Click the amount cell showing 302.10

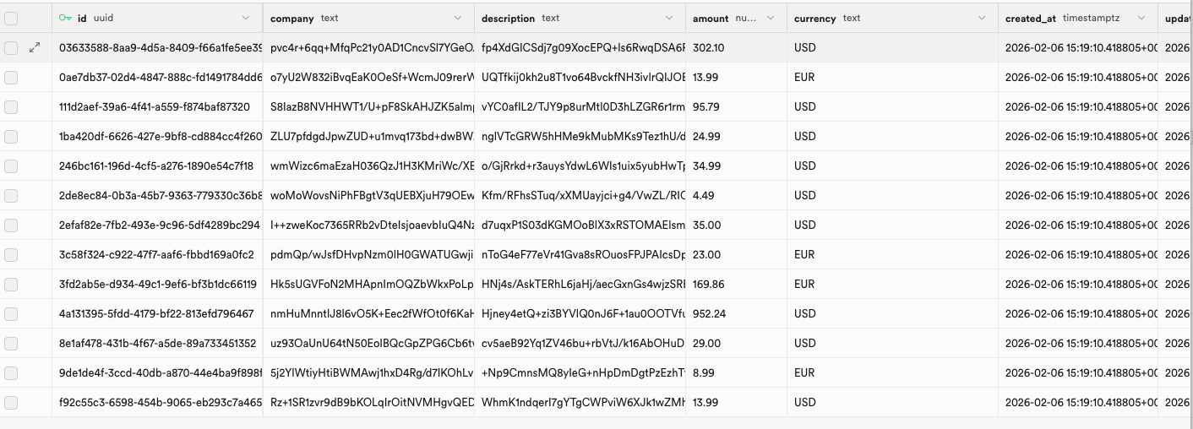[708, 48]
